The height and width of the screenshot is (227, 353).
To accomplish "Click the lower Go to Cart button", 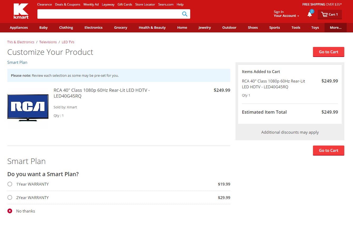I will point(328,151).
